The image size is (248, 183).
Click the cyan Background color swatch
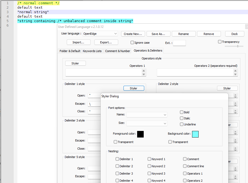(195, 134)
